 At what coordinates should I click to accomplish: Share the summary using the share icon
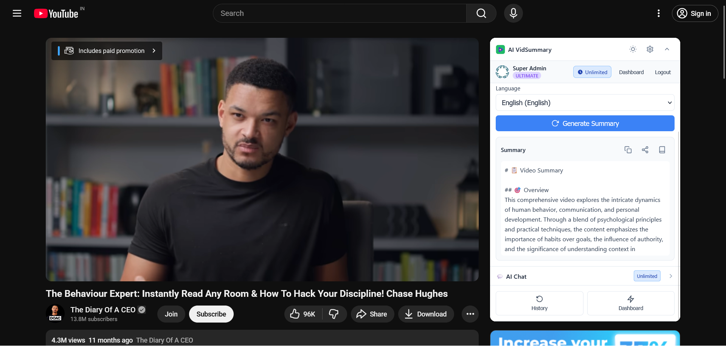click(645, 150)
